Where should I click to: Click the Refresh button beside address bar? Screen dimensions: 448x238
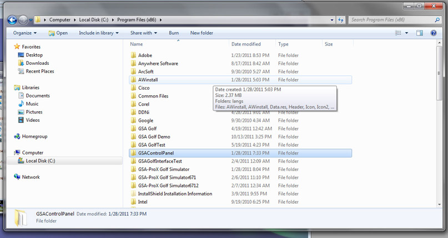340,20
